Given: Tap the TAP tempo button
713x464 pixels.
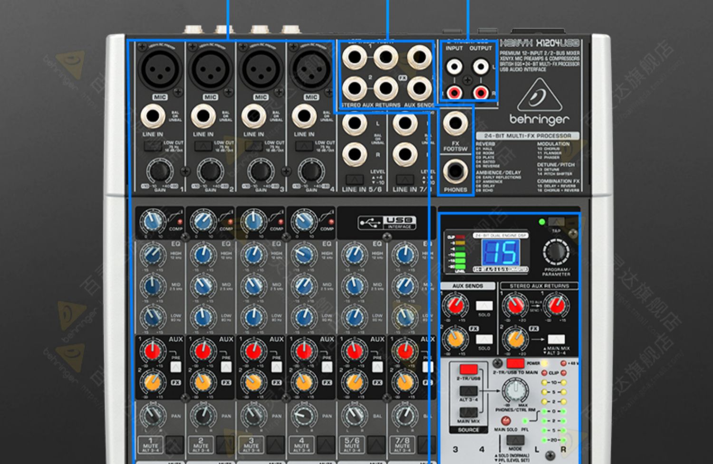Looking at the screenshot, I should [x=556, y=222].
